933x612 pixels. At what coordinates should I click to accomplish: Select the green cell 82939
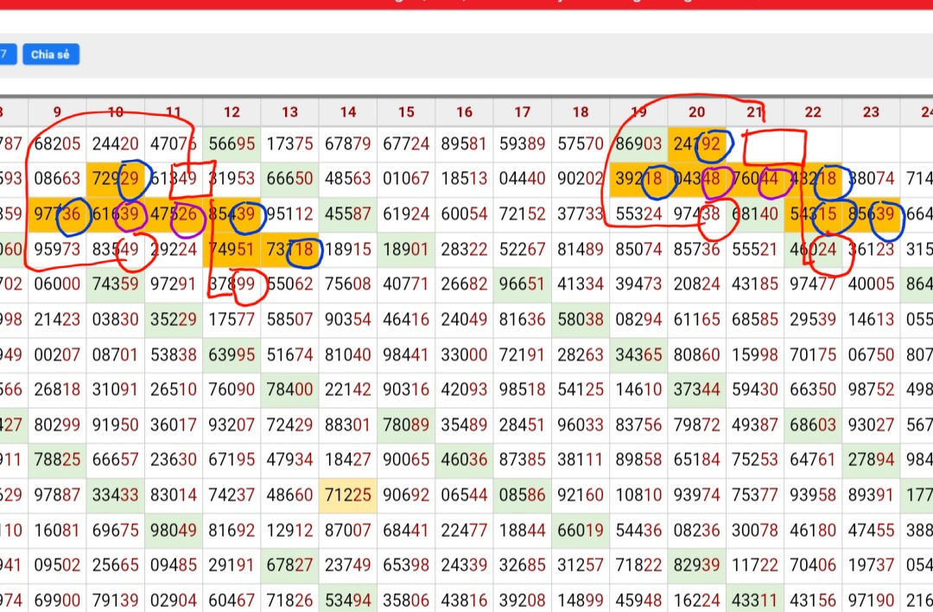(696, 565)
